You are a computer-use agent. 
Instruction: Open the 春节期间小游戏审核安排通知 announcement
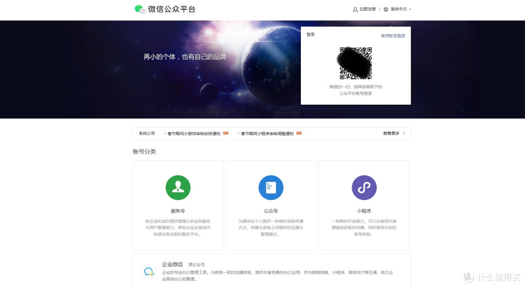194,134
